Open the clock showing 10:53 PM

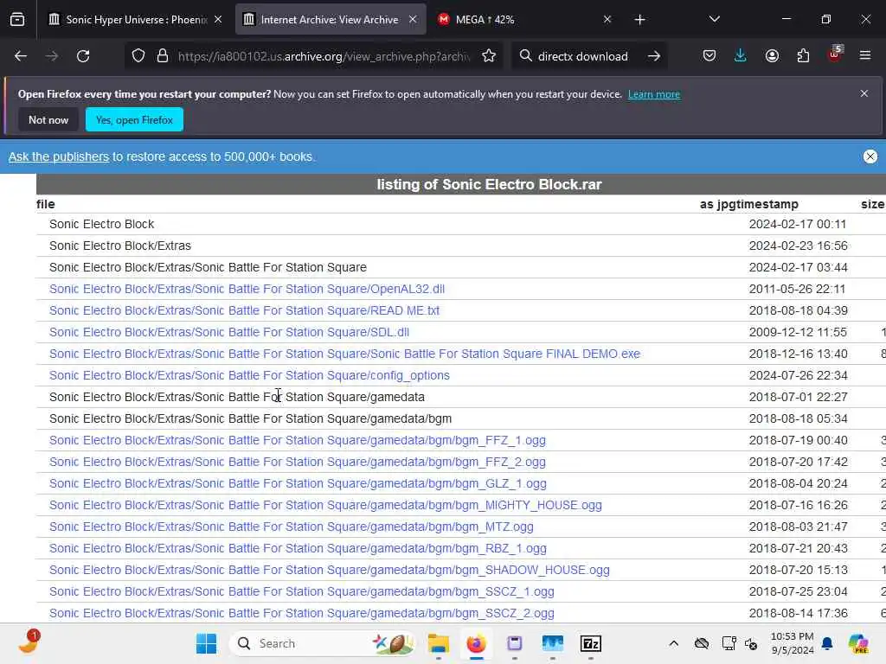click(x=793, y=643)
